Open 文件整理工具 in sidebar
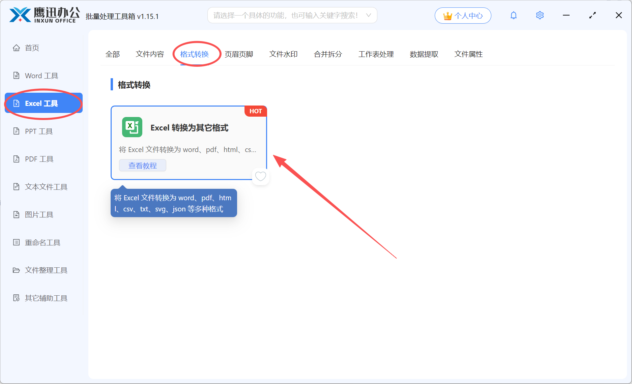Image resolution: width=632 pixels, height=384 pixels. click(44, 270)
